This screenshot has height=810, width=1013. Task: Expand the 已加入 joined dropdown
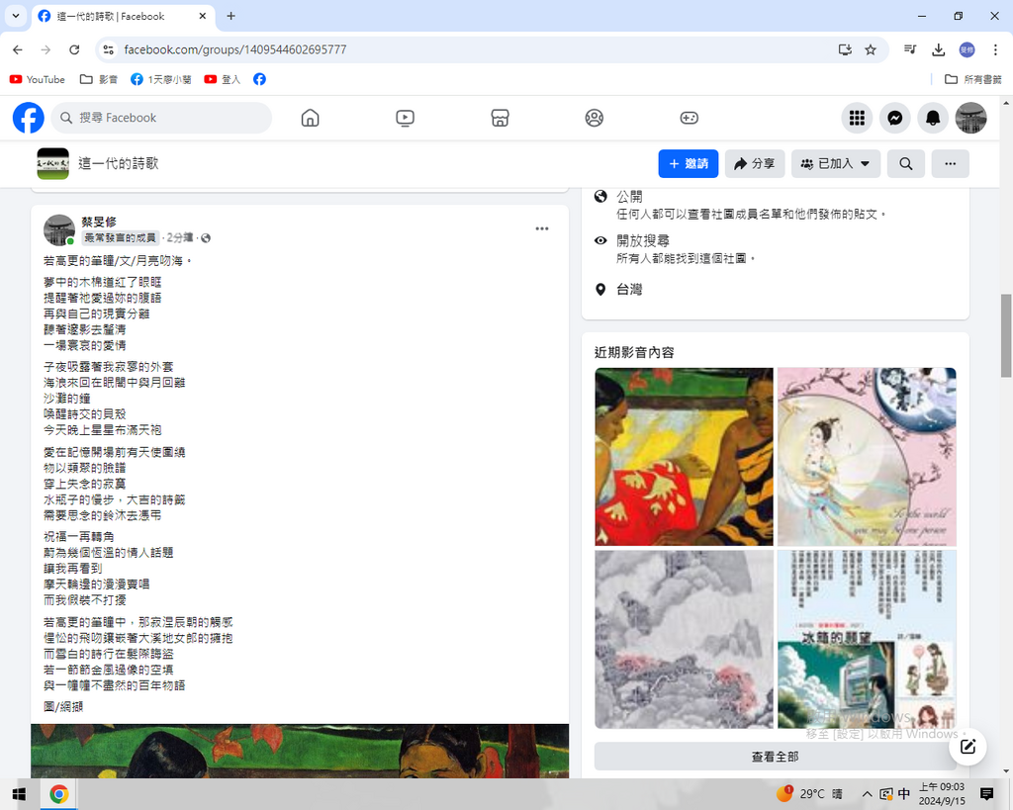[836, 163]
